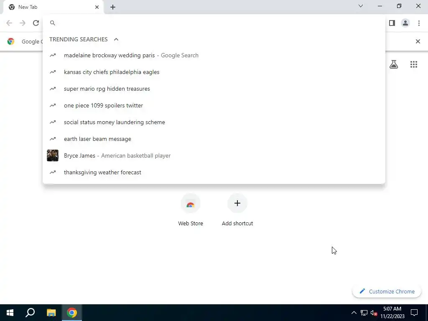This screenshot has width=428, height=321.
Task: Click the magnifier icon in the address bar
Action: [x=53, y=23]
